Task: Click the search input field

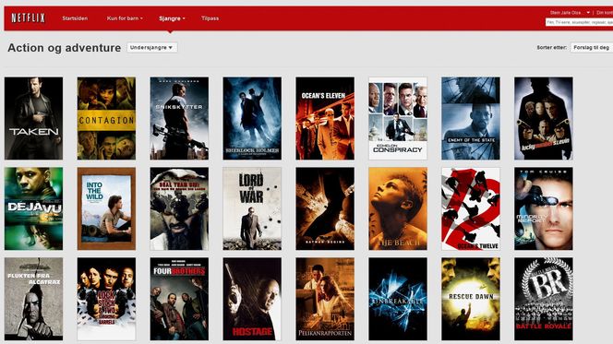Action: click(x=579, y=23)
